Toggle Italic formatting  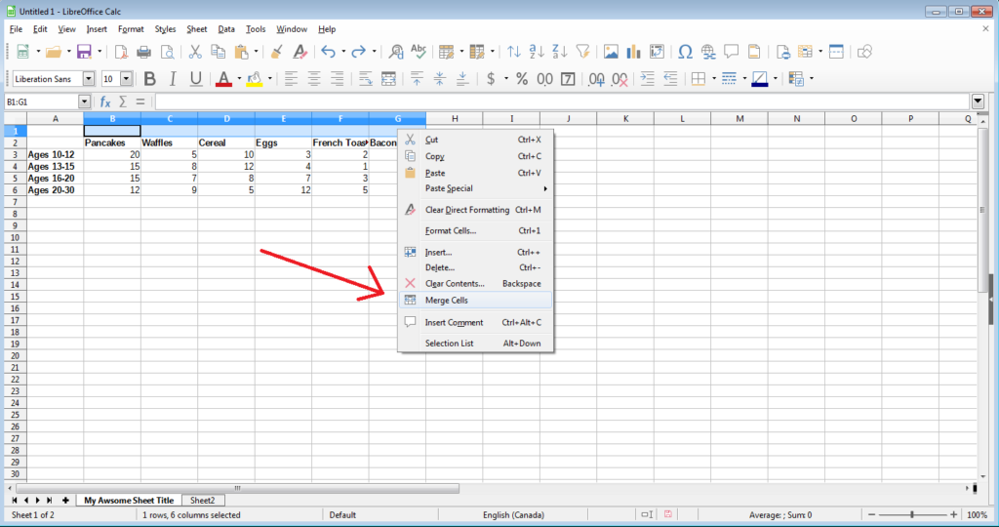[x=173, y=79]
